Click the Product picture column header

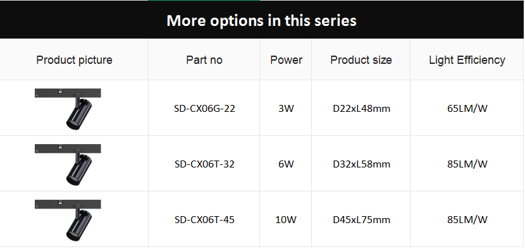75,60
